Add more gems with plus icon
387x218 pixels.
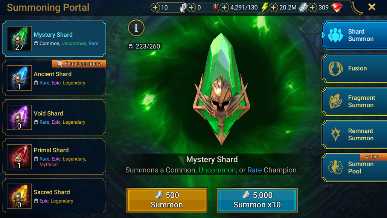[312, 8]
